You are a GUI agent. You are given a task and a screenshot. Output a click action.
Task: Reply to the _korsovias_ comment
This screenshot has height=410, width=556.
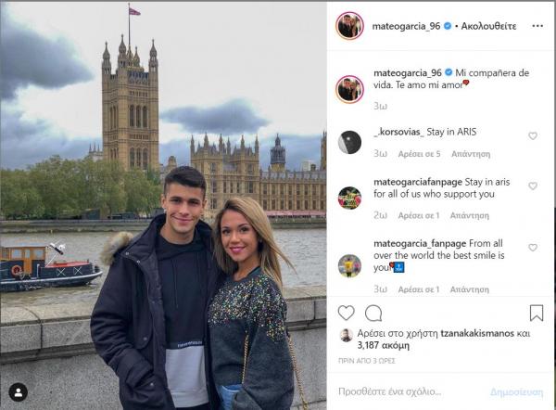[469, 153]
